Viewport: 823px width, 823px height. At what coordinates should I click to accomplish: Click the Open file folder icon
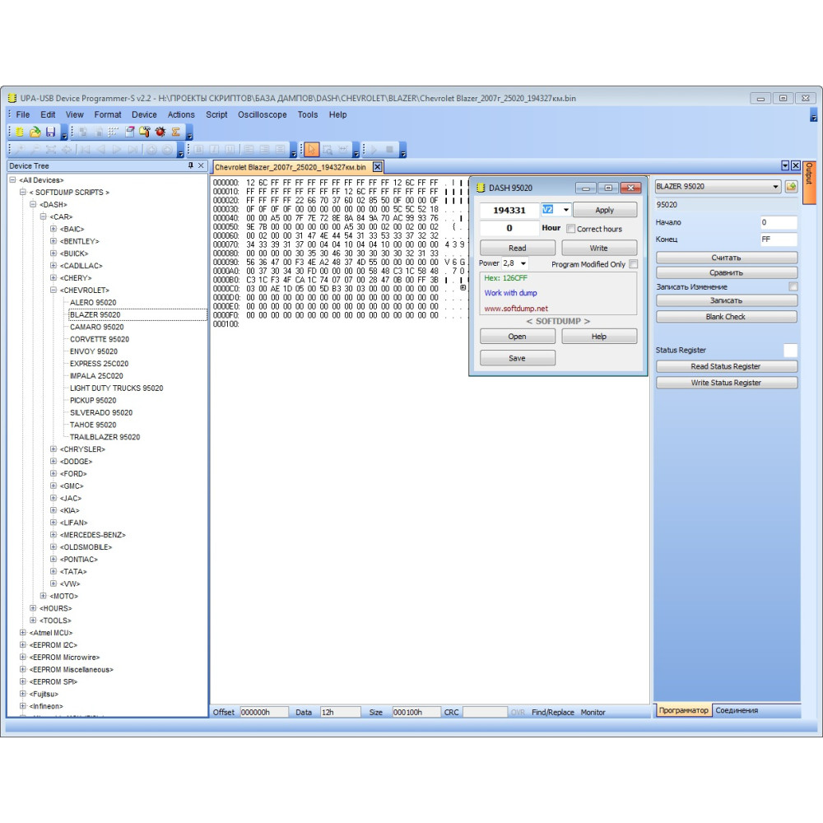[x=35, y=133]
